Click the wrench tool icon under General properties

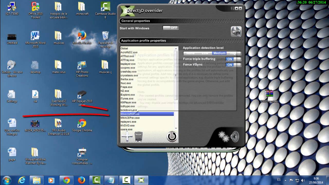point(236,32)
